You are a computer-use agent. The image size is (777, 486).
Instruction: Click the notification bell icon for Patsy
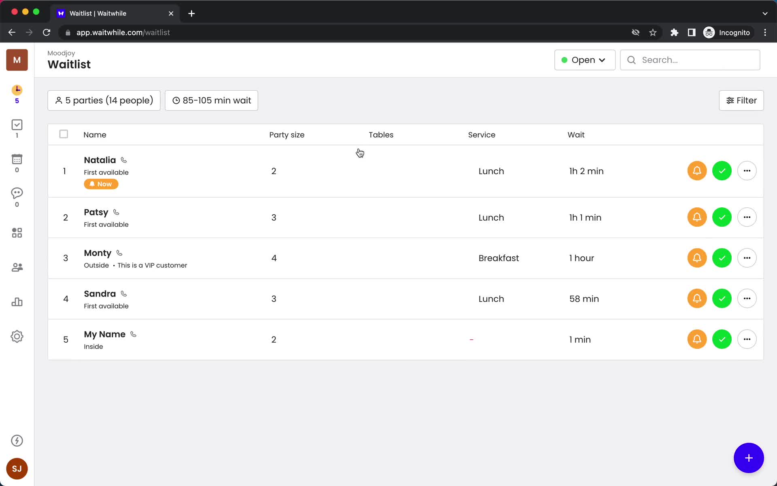pos(696,217)
